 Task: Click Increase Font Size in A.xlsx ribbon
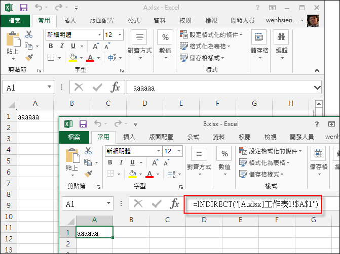[96, 46]
